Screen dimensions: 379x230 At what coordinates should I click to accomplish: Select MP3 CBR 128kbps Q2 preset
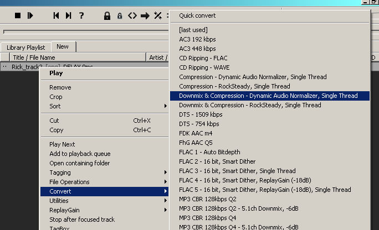pos(270,199)
